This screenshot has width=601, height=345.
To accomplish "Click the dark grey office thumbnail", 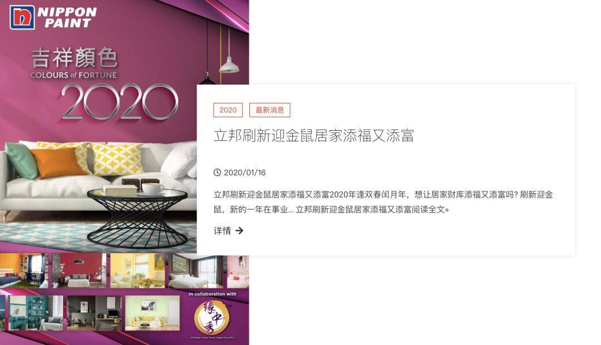I will click(x=94, y=313).
